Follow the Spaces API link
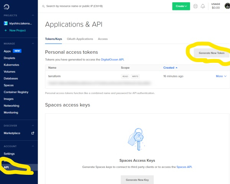The height and width of the screenshot is (184, 230). pyautogui.click(x=184, y=167)
